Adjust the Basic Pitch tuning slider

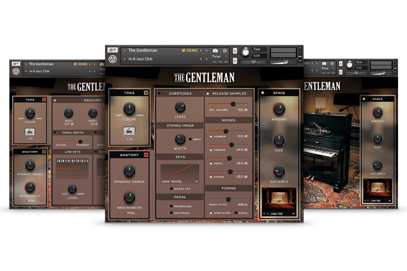coord(228,199)
